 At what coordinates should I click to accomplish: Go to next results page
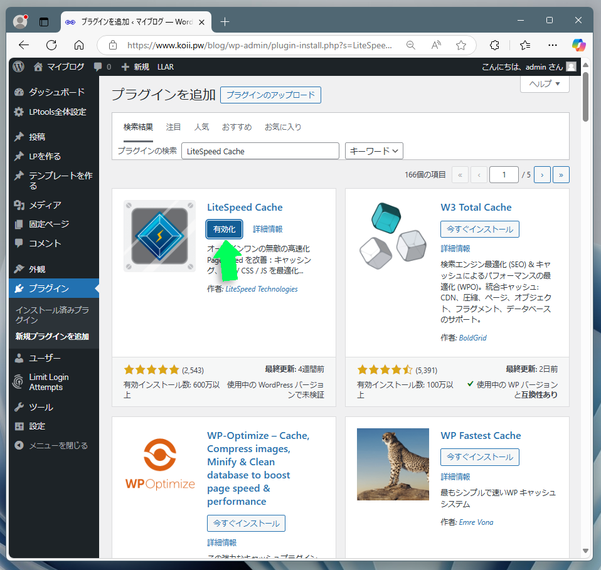click(542, 175)
